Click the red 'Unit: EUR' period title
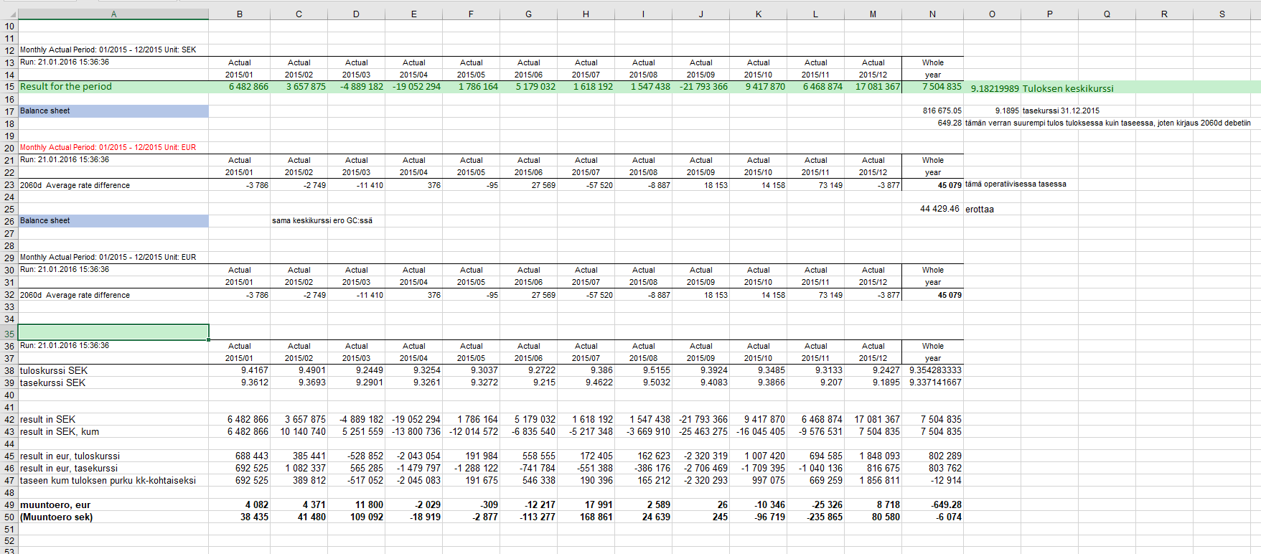The image size is (1261, 554). pyautogui.click(x=108, y=148)
